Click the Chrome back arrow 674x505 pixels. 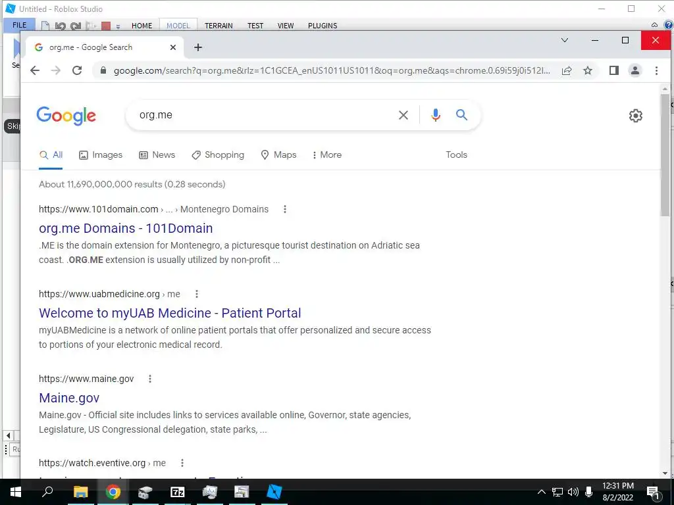35,70
